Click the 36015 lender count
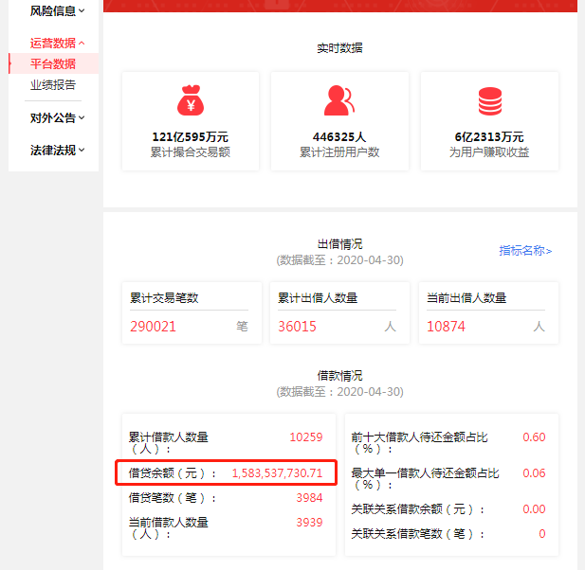Viewport: 585px width, 570px height. tap(297, 327)
